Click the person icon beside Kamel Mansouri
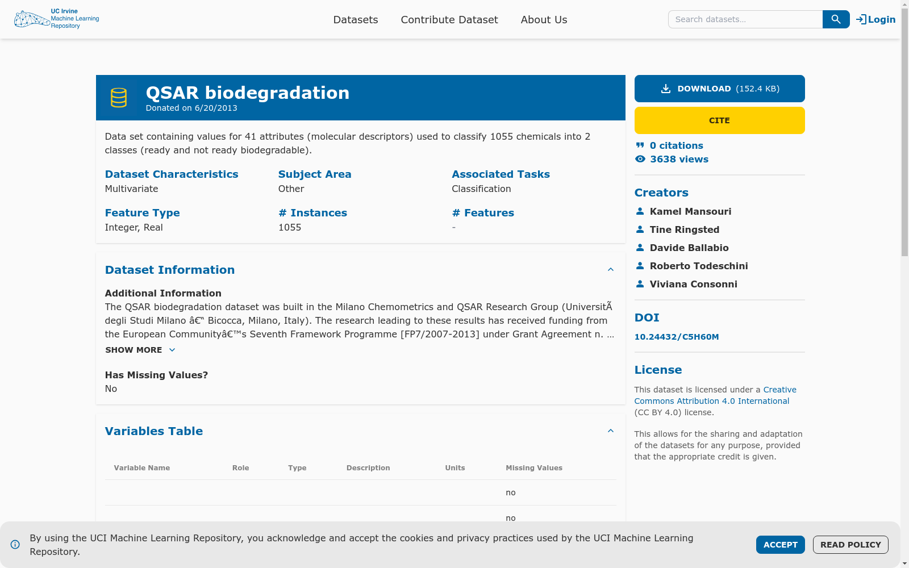 point(640,211)
